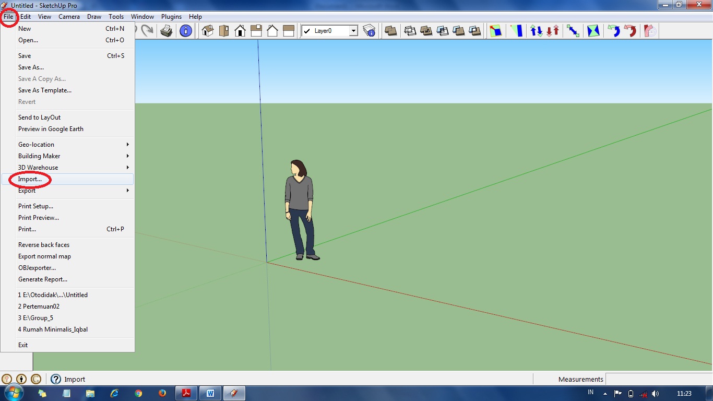
Task: Open the Layer0 layer dropdown
Action: pyautogui.click(x=353, y=31)
